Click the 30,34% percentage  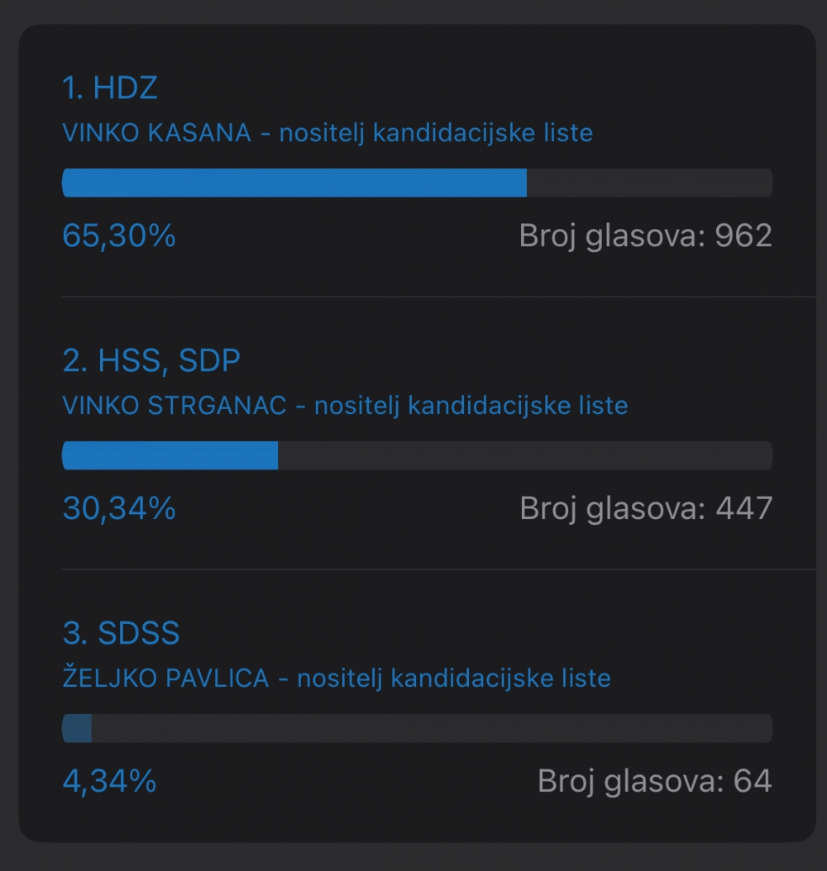click(119, 508)
